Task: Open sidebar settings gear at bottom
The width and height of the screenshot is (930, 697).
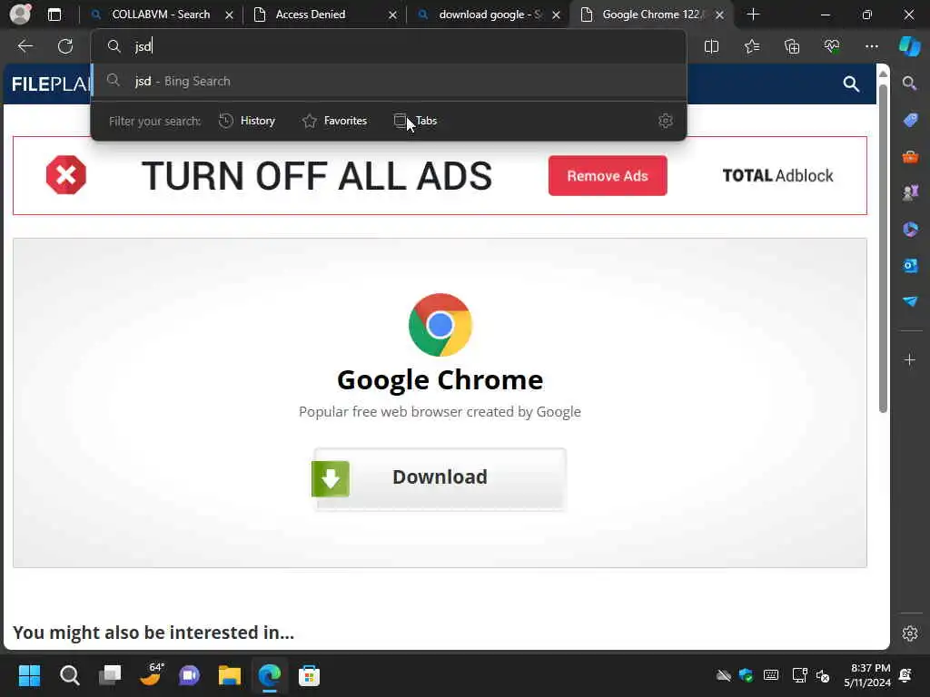Action: coord(910,633)
